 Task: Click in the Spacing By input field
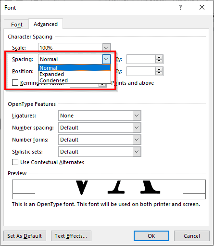point(141,59)
